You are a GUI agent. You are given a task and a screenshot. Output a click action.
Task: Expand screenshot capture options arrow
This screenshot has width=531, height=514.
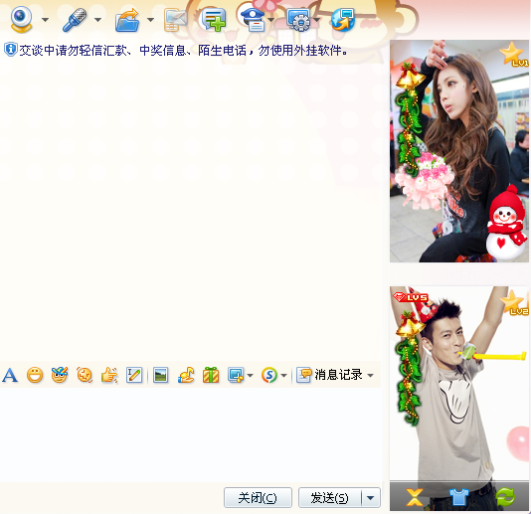point(251,375)
